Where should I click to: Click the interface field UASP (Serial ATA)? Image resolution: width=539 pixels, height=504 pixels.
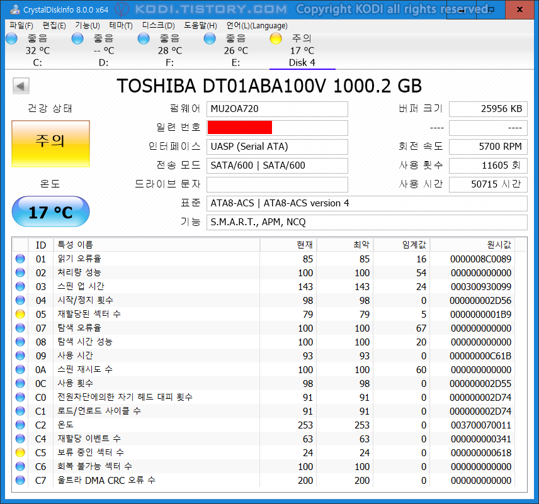277,147
